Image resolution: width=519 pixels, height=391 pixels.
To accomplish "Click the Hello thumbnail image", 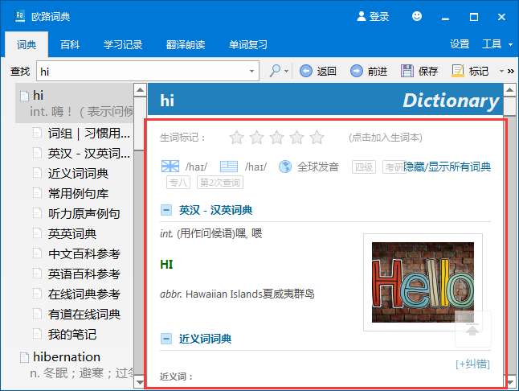I will tap(423, 282).
